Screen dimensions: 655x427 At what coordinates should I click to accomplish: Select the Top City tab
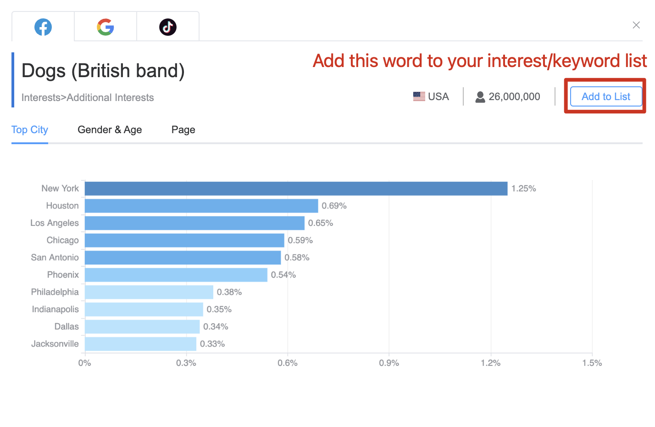pyautogui.click(x=29, y=129)
